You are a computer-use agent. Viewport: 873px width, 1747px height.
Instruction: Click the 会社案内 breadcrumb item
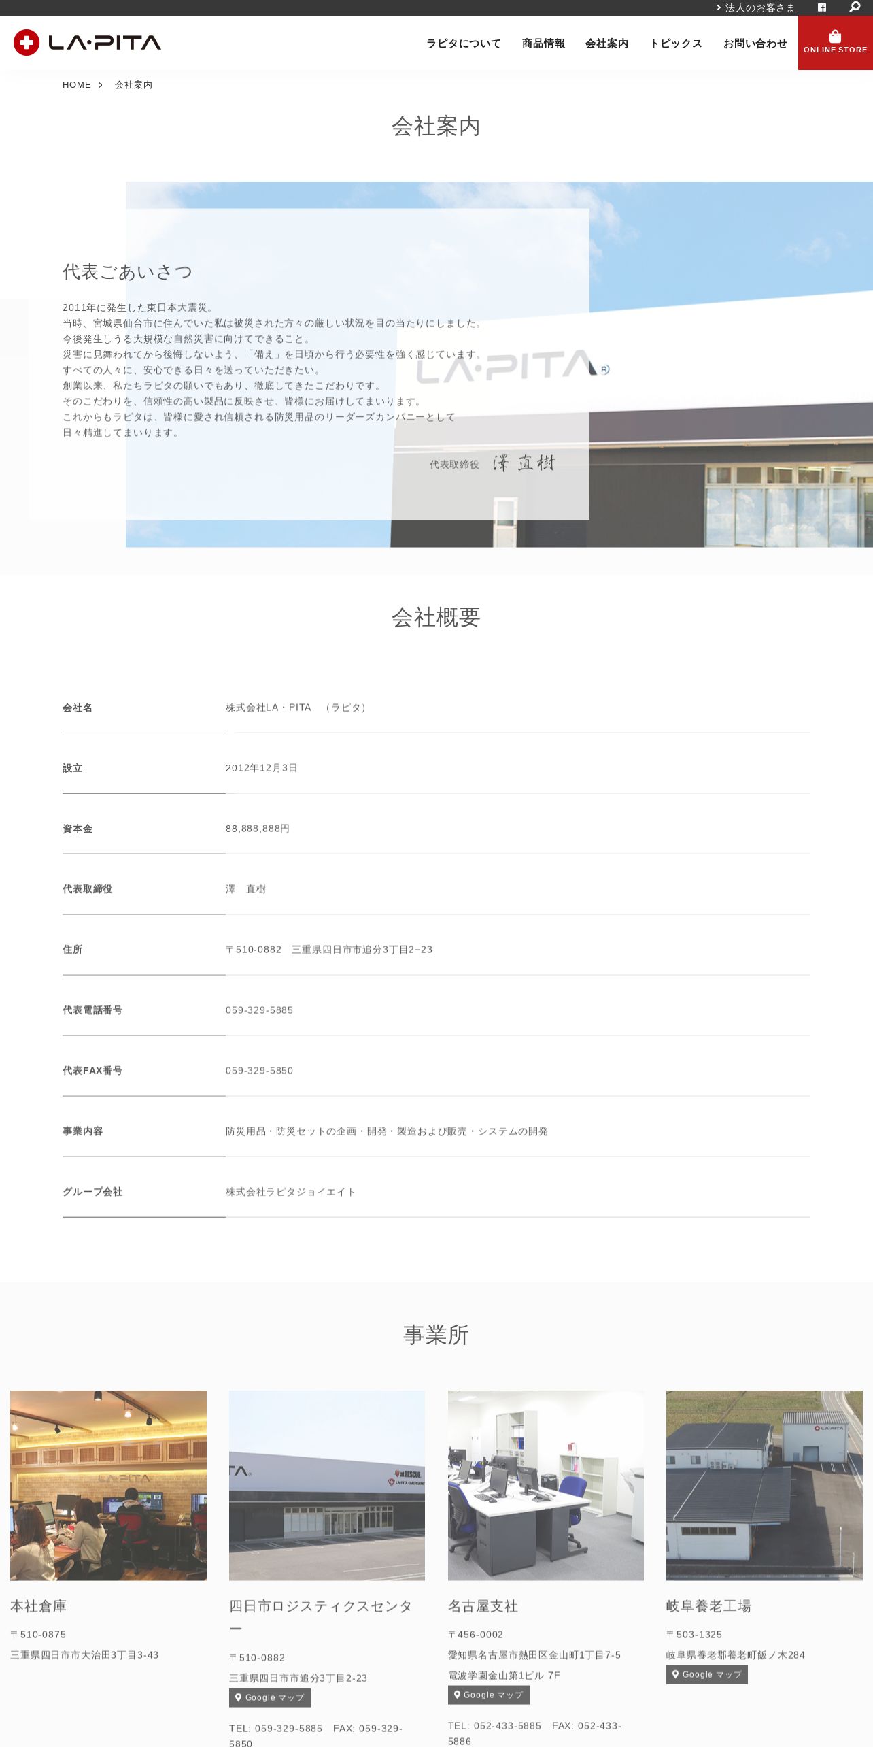(x=133, y=85)
